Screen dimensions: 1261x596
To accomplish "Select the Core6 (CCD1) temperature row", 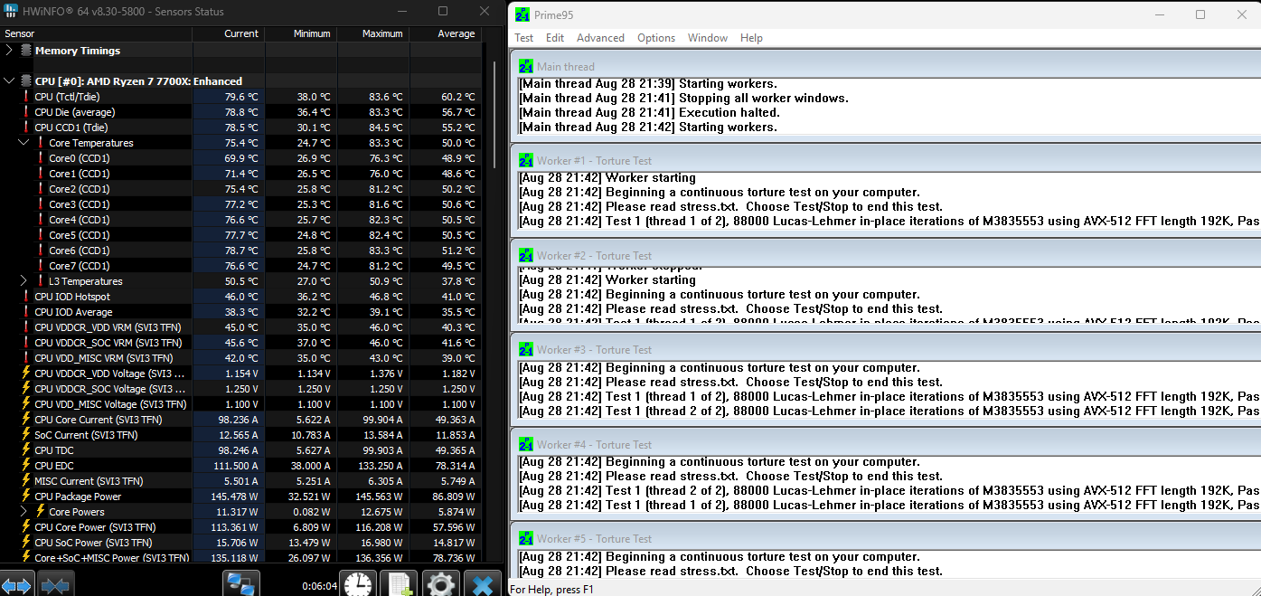I will click(241, 250).
